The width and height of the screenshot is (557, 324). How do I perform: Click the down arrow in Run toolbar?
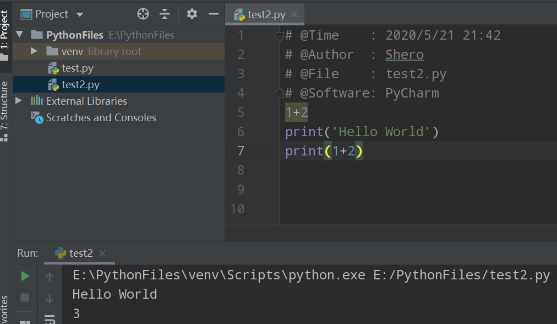click(50, 298)
